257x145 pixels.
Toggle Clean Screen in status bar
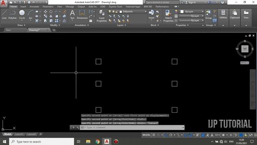(x=251, y=135)
